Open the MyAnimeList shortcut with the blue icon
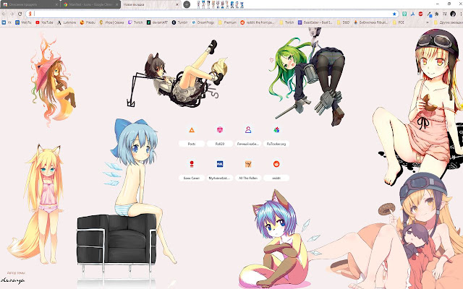463x289 pixels. [220, 164]
